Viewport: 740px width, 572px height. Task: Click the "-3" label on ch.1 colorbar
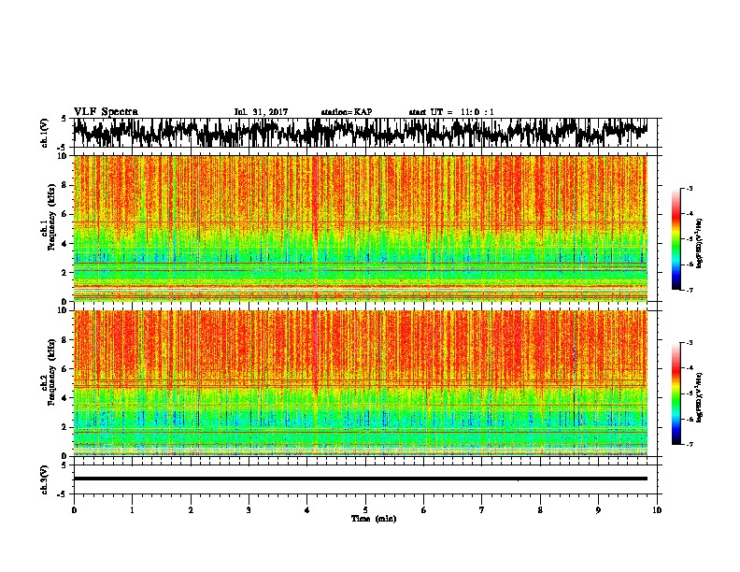(689, 188)
